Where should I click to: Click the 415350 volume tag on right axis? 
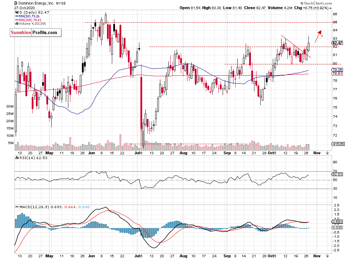338,144
